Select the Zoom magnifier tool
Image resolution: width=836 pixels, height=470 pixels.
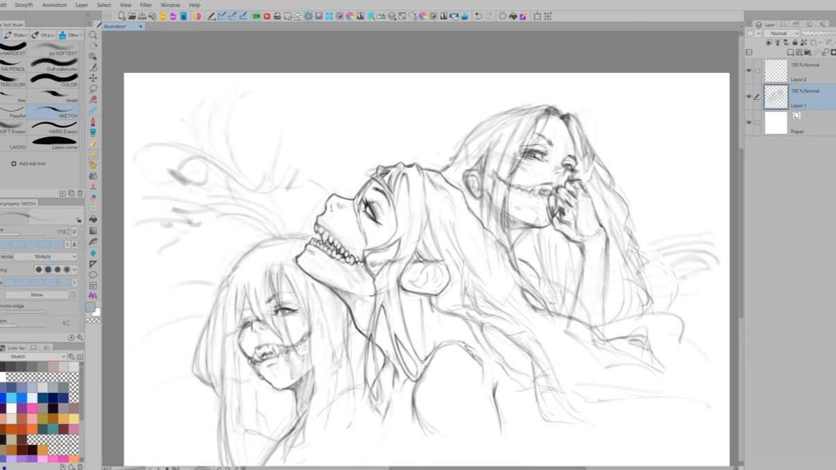(x=93, y=35)
